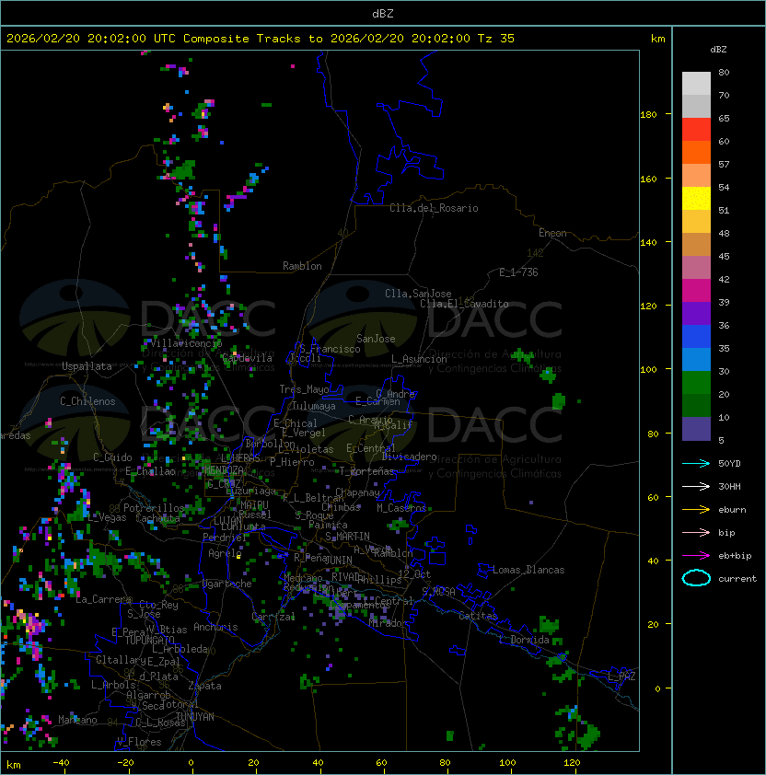Click the yellow eburn arrow in legend
This screenshot has height=775, width=766.
tap(696, 510)
